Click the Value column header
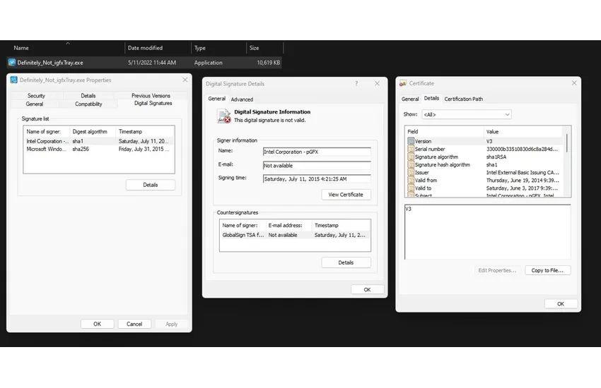 523,131
